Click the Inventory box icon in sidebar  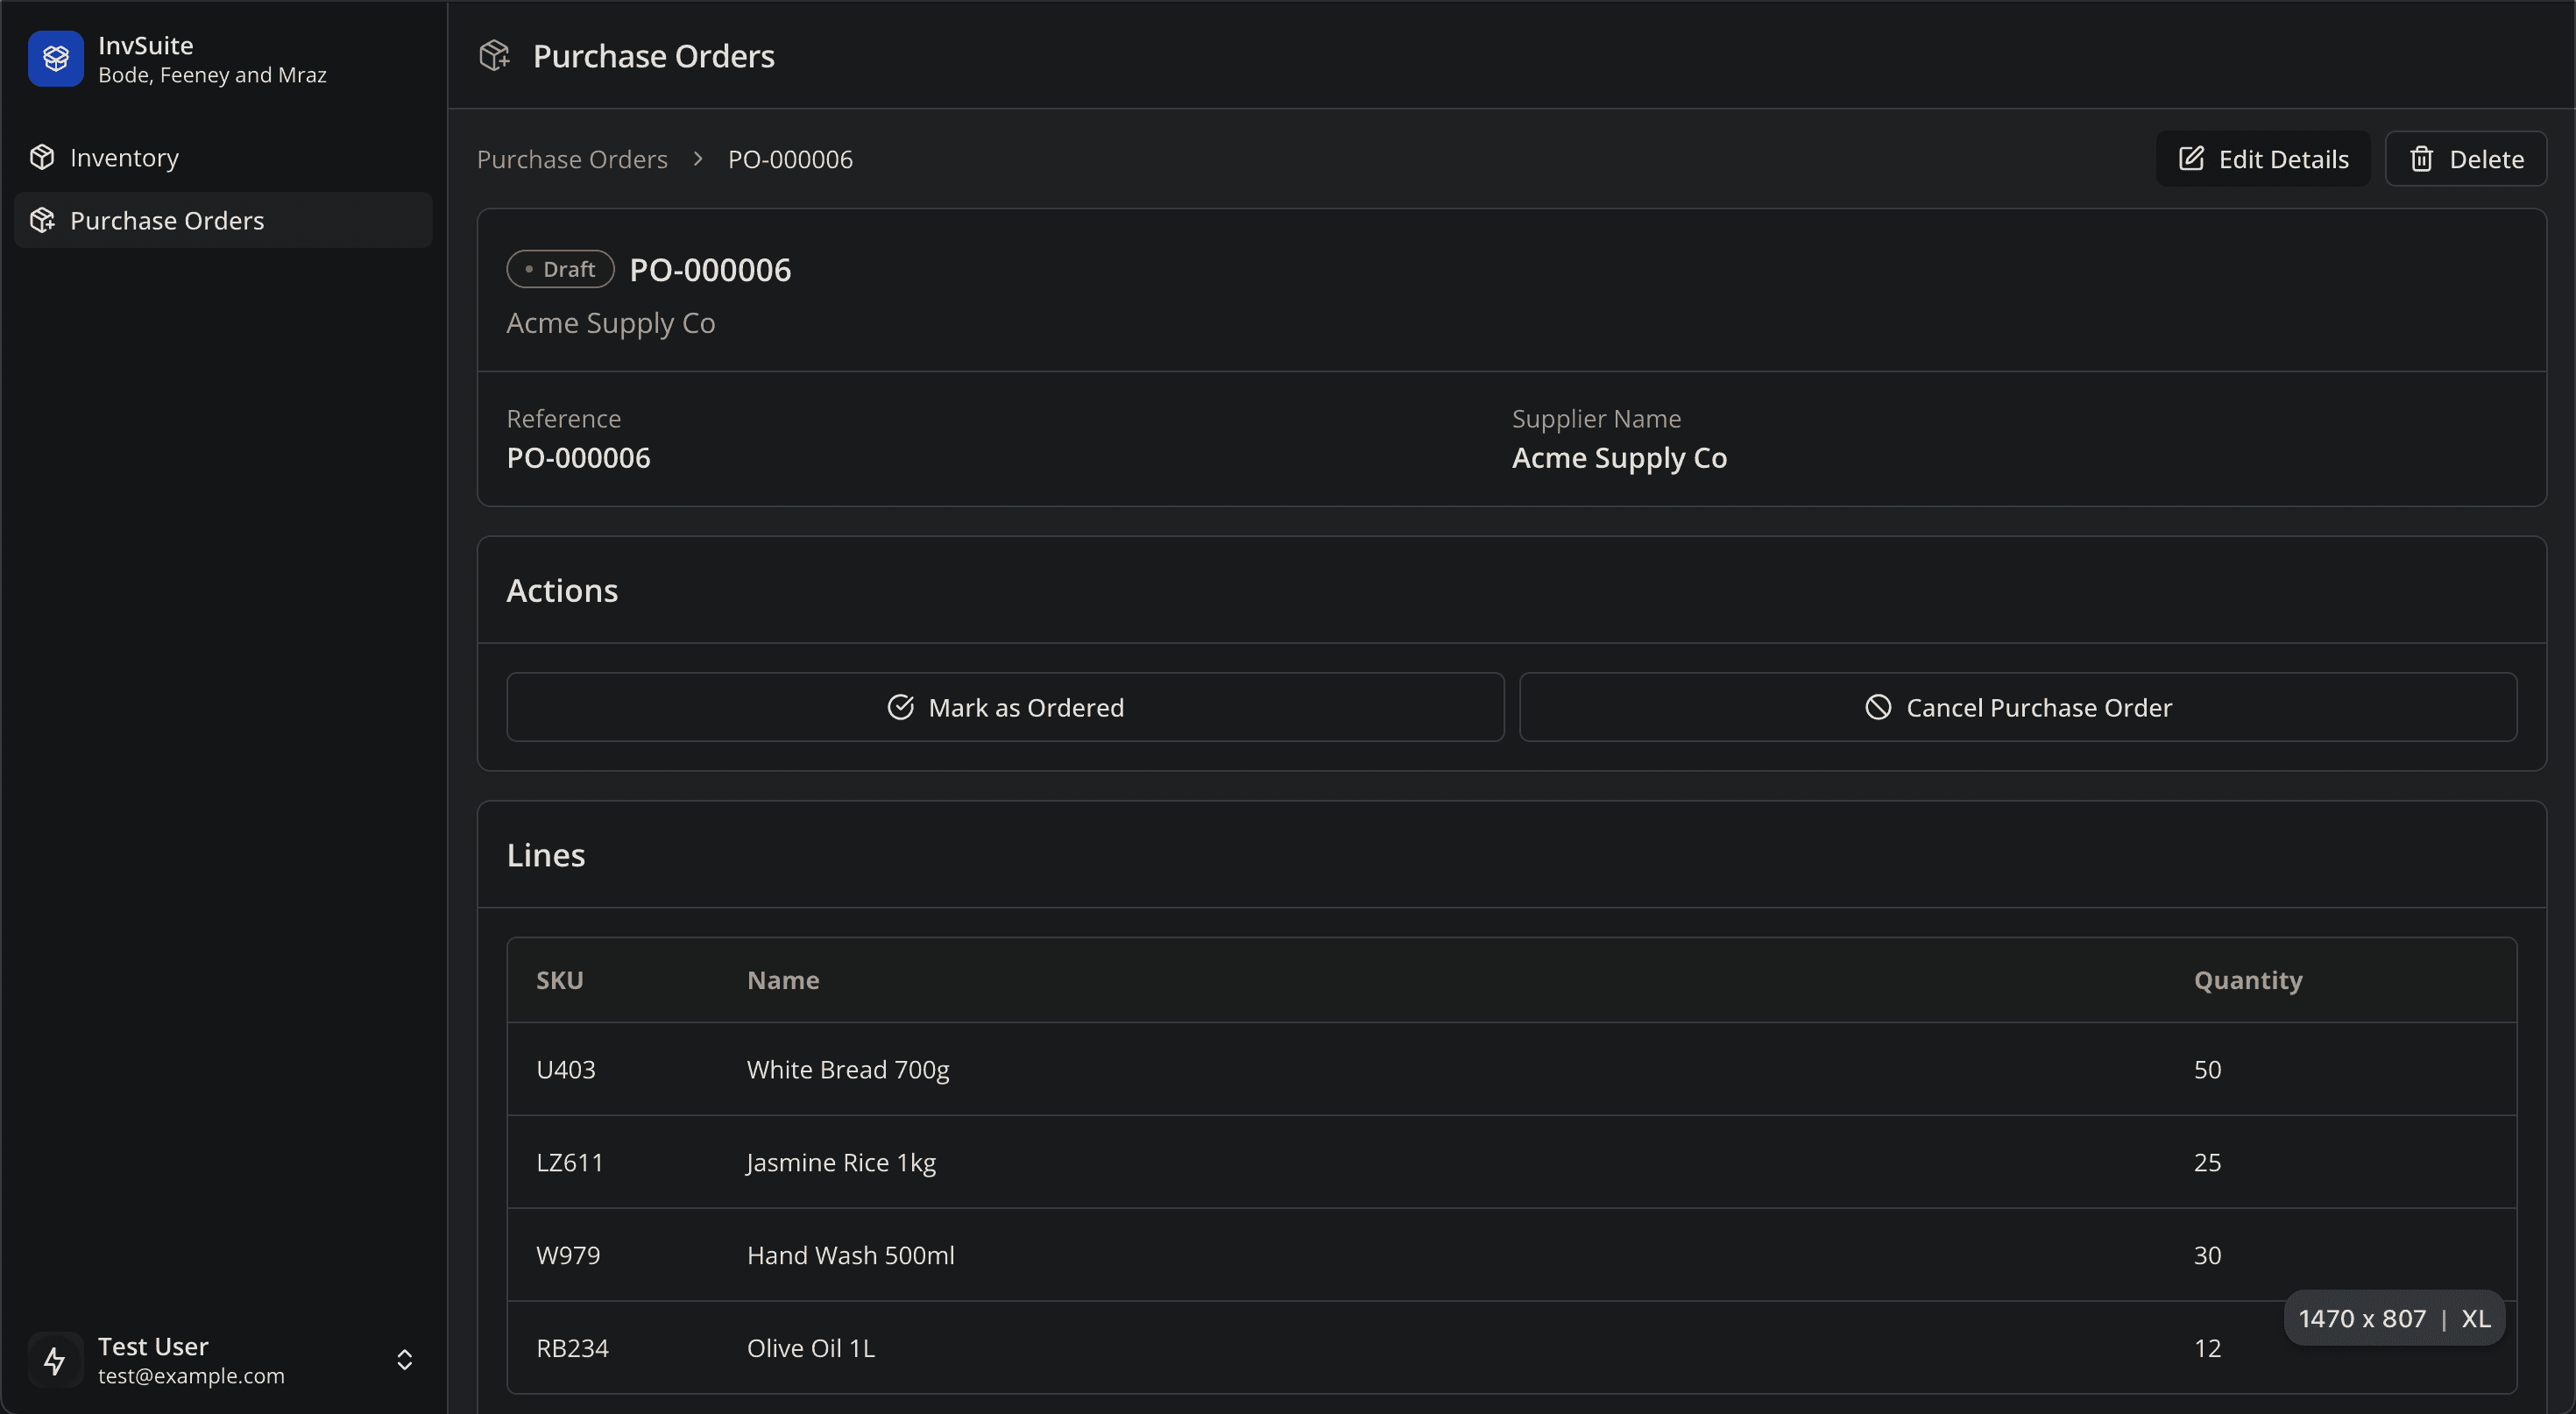coord(42,157)
